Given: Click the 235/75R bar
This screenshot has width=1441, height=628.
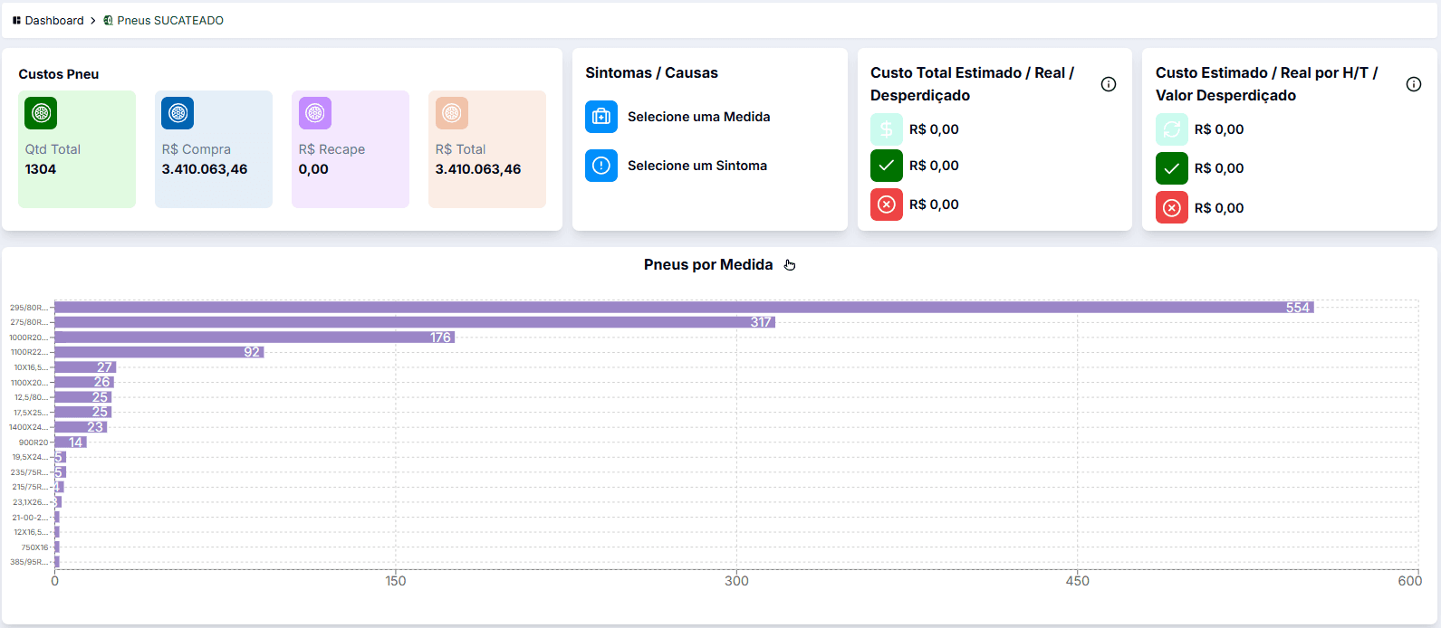Looking at the screenshot, I should coord(60,472).
